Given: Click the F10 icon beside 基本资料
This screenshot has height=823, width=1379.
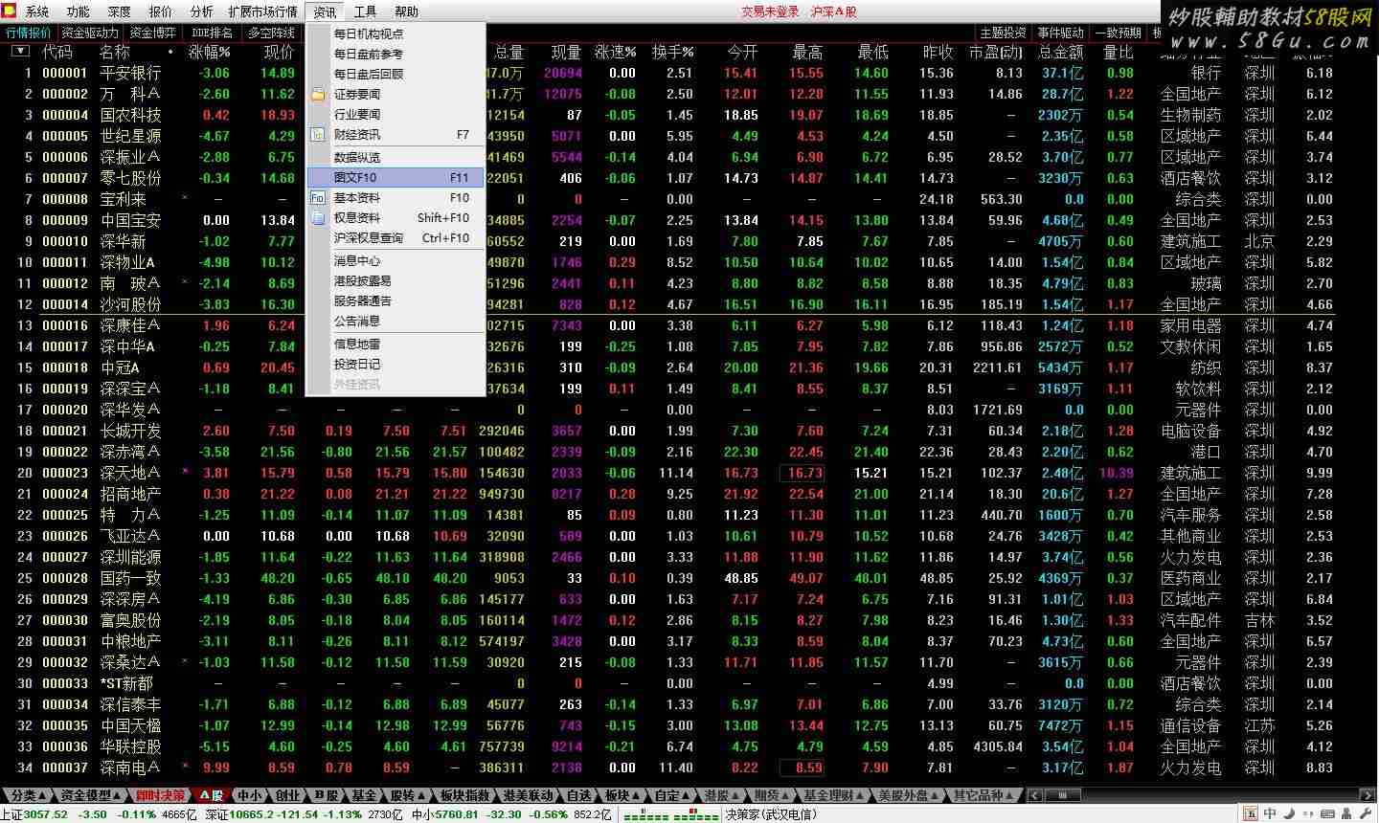Looking at the screenshot, I should (x=318, y=198).
